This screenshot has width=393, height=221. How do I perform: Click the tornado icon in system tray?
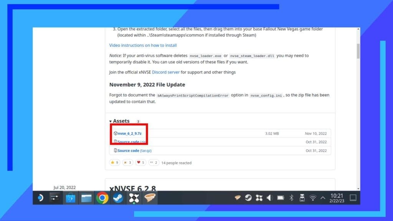tap(238, 198)
